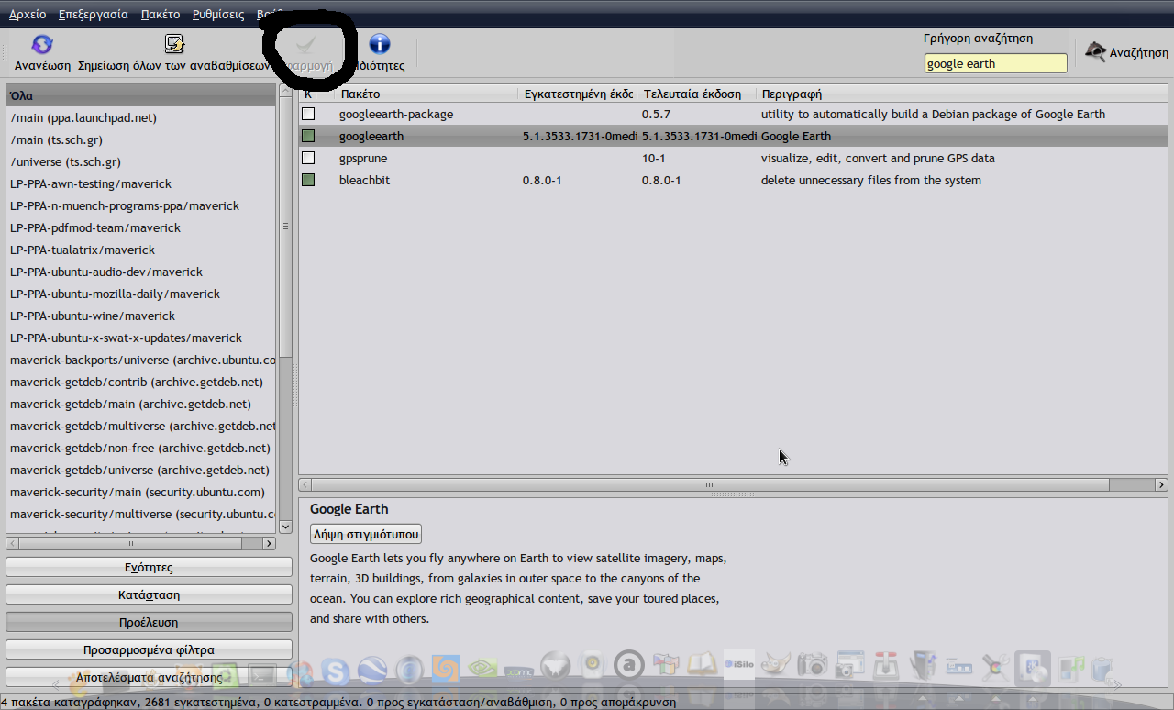This screenshot has height=710, width=1174.
Task: Click the source list vertical scrollbar
Action: pos(285,308)
